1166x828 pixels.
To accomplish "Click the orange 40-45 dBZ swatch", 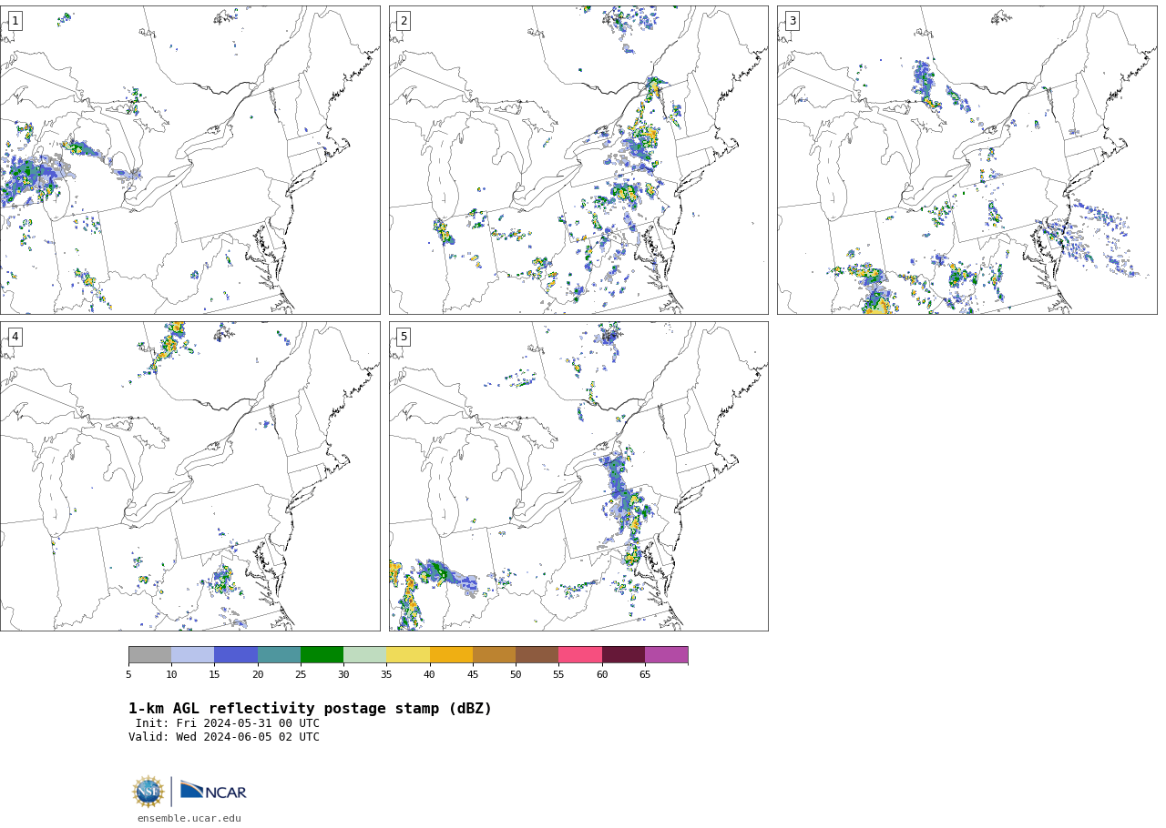I will point(451,655).
